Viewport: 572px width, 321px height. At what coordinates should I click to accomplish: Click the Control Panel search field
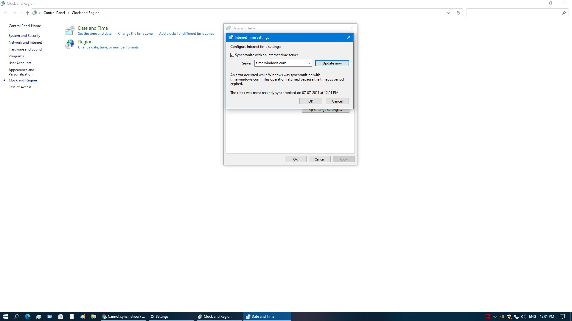tap(514, 13)
